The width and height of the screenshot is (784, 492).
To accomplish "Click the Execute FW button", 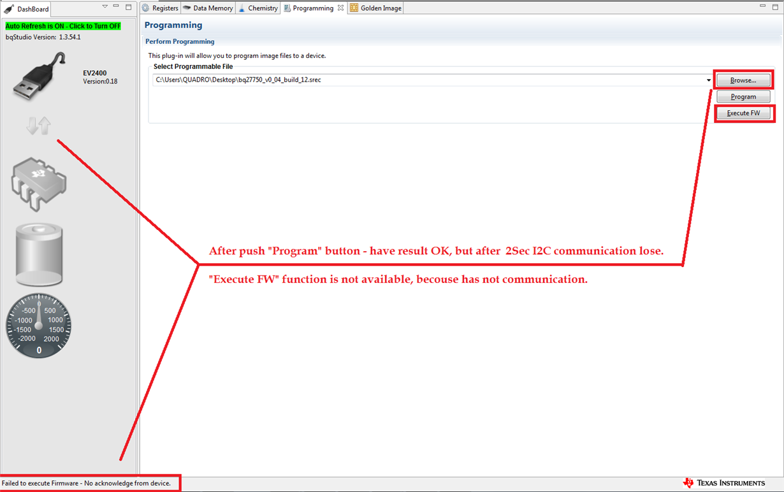I will (743, 113).
